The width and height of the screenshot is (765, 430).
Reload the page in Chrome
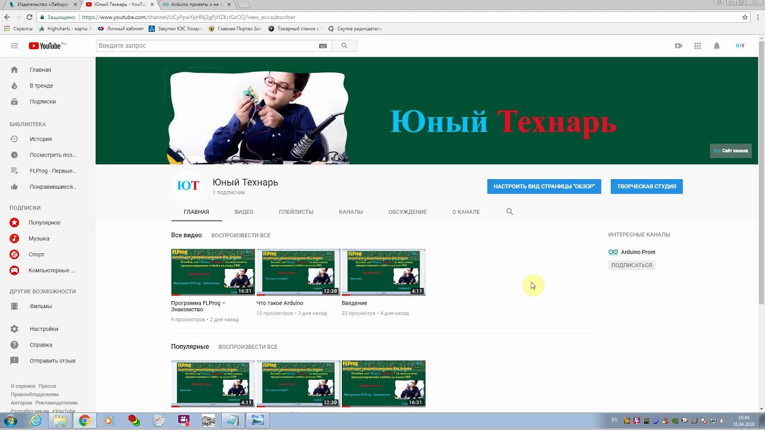pyautogui.click(x=29, y=17)
